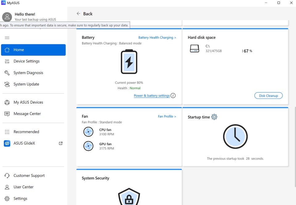
Task: Click the MyASUS logo in title bar
Action: point(3,3)
